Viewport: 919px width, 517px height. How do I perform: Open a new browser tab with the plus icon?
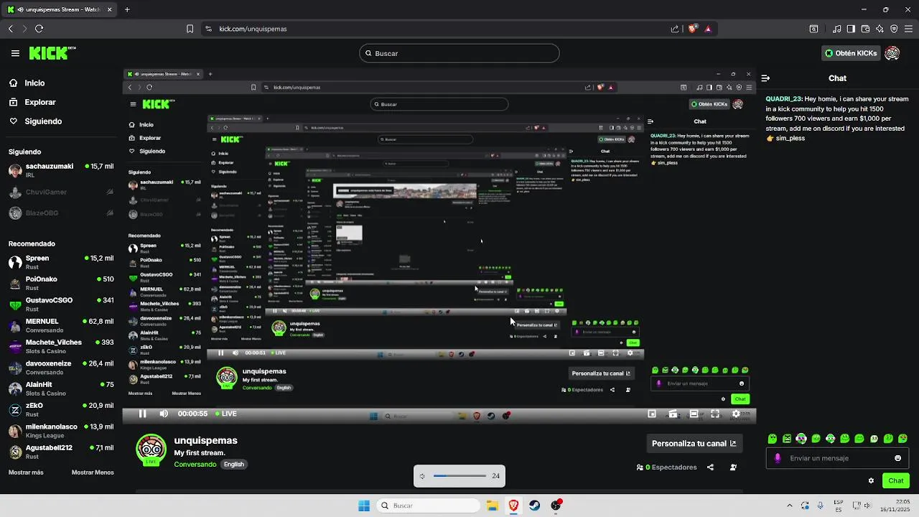coord(127,9)
